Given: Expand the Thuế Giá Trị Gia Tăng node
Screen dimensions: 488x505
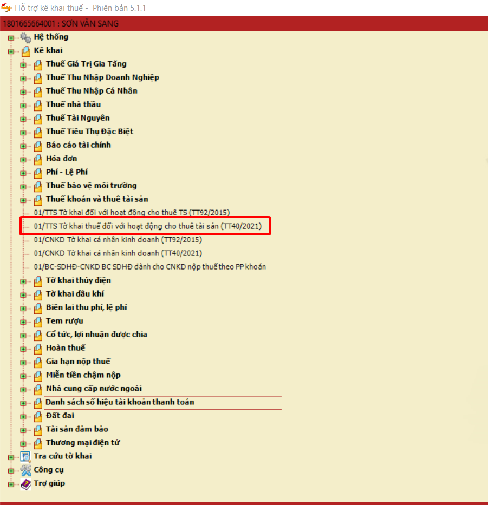Looking at the screenshot, I should (23, 65).
